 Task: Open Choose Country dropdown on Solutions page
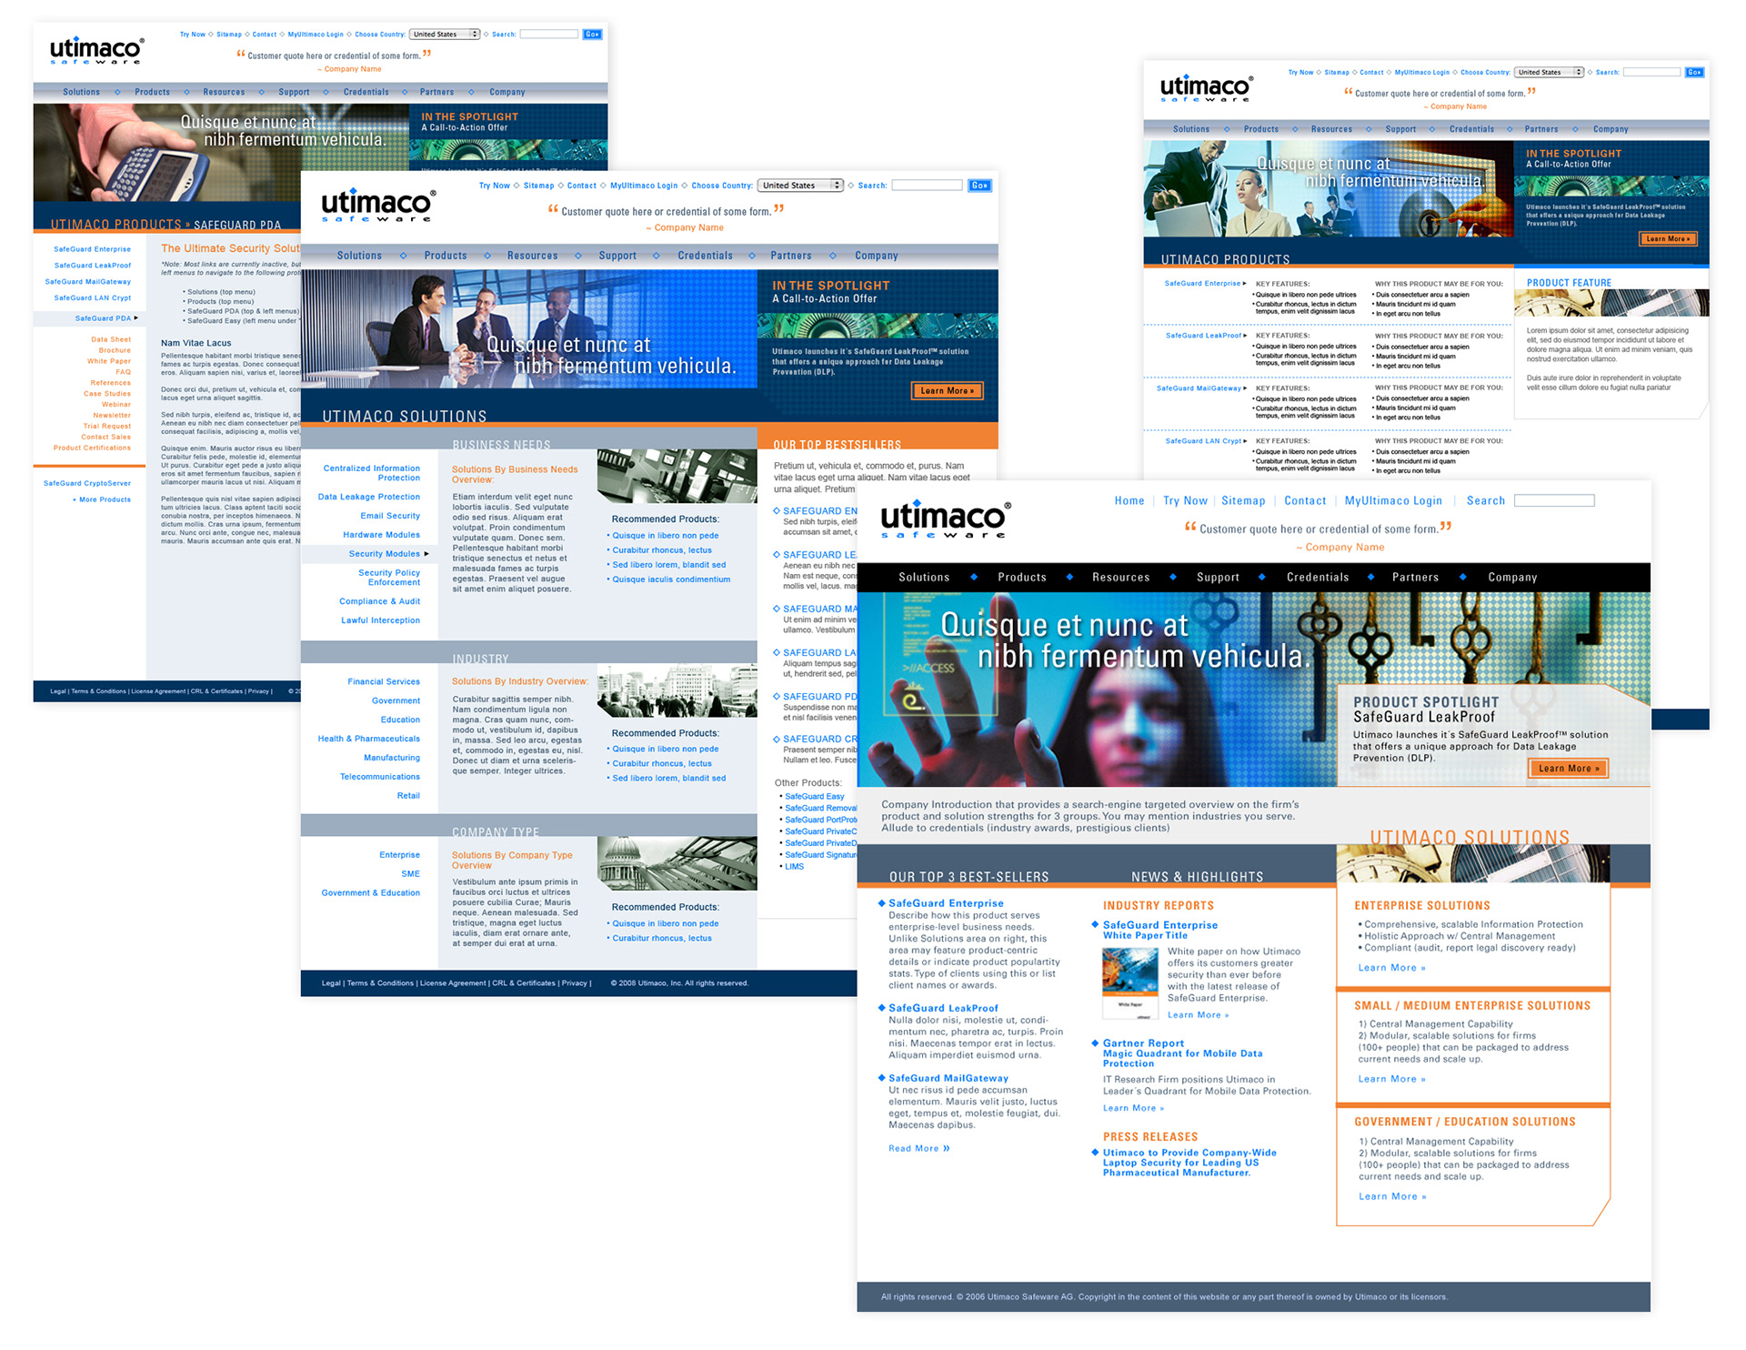(800, 186)
